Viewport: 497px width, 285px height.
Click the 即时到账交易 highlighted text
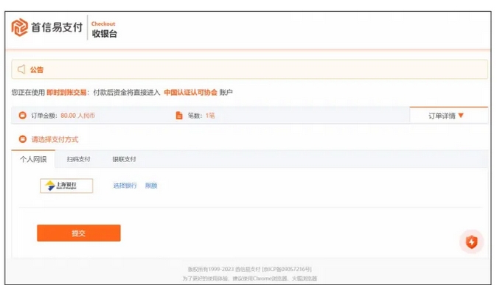point(66,93)
